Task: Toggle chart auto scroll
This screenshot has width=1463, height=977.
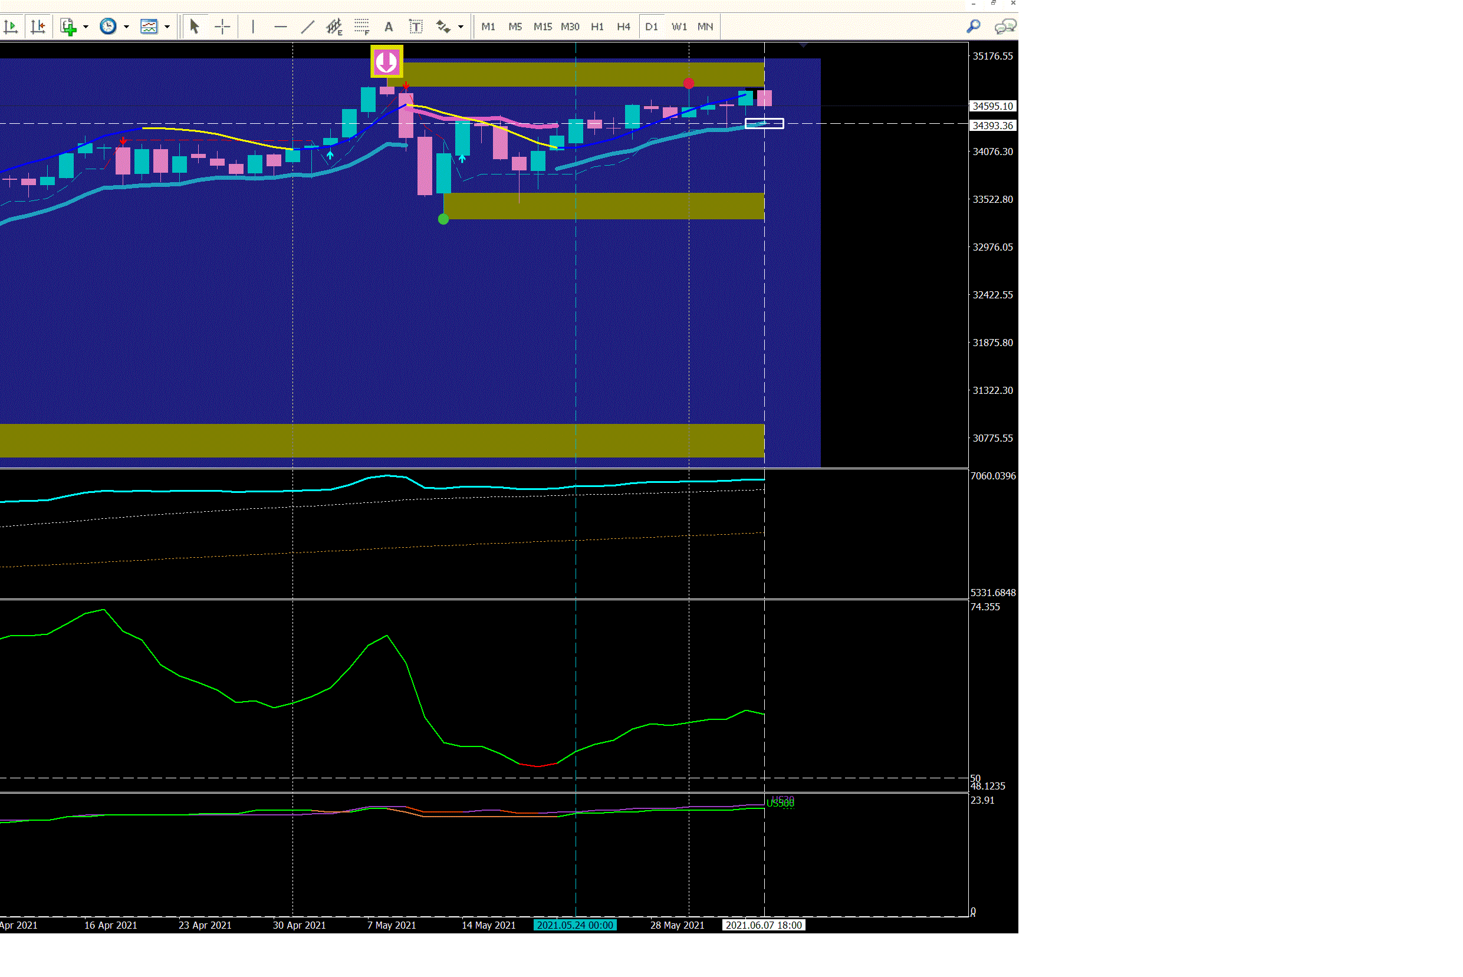Action: tap(11, 27)
